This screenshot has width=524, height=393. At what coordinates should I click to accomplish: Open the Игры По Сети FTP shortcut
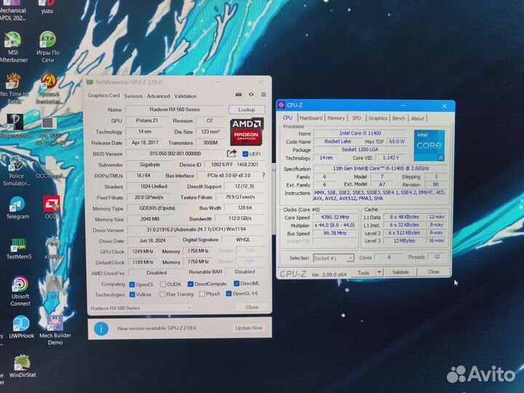[48, 47]
